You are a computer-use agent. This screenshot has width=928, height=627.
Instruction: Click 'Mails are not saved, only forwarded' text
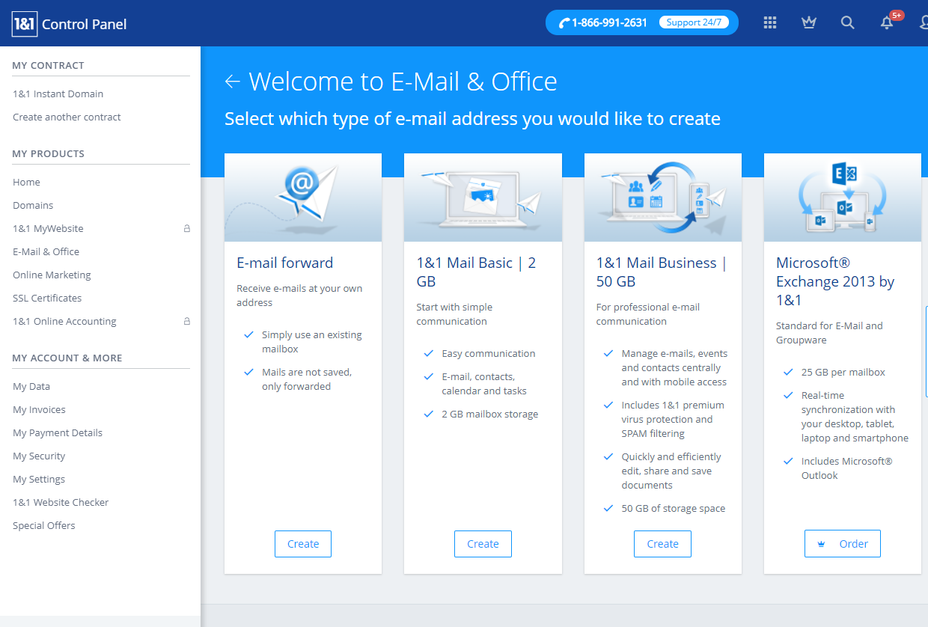[x=307, y=379]
